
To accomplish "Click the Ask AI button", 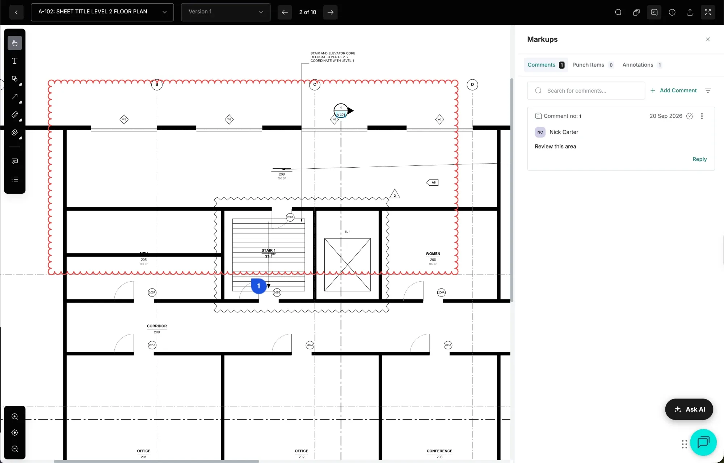I will click(689, 409).
